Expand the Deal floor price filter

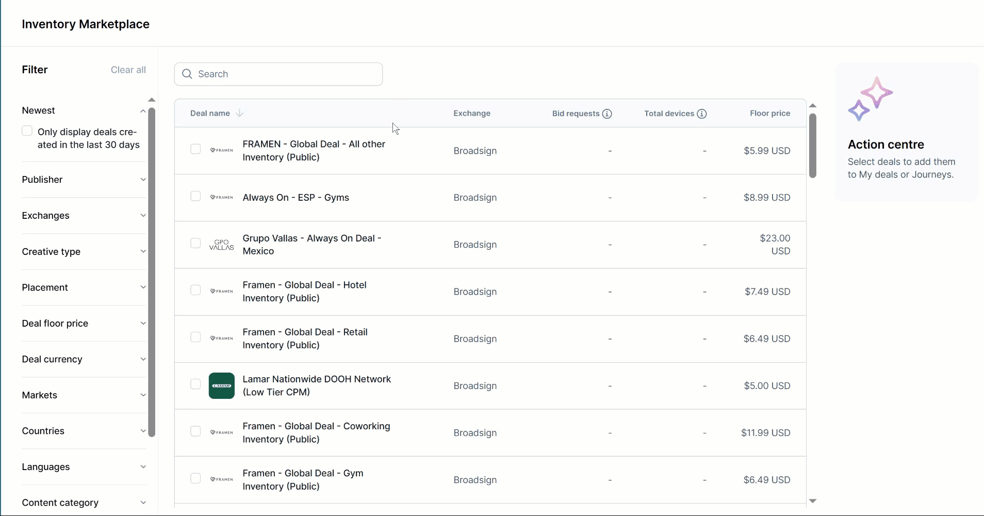pyautogui.click(x=84, y=324)
